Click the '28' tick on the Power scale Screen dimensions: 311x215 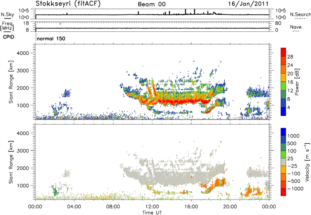(x=290, y=57)
